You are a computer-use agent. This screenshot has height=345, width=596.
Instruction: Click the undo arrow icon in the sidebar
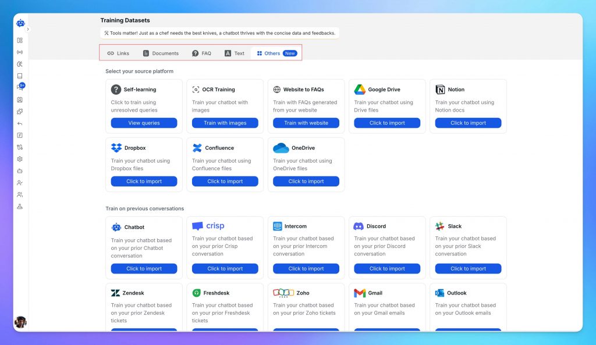(20, 123)
